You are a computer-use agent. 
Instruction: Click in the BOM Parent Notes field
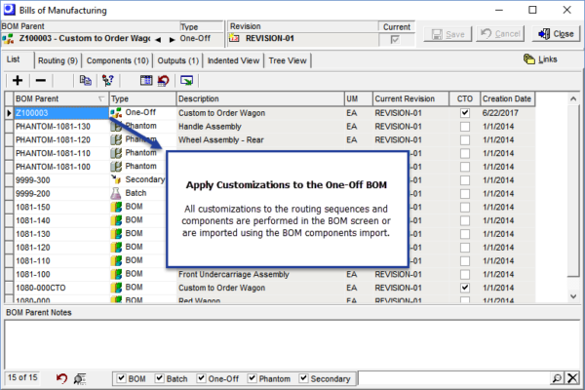[x=292, y=344]
